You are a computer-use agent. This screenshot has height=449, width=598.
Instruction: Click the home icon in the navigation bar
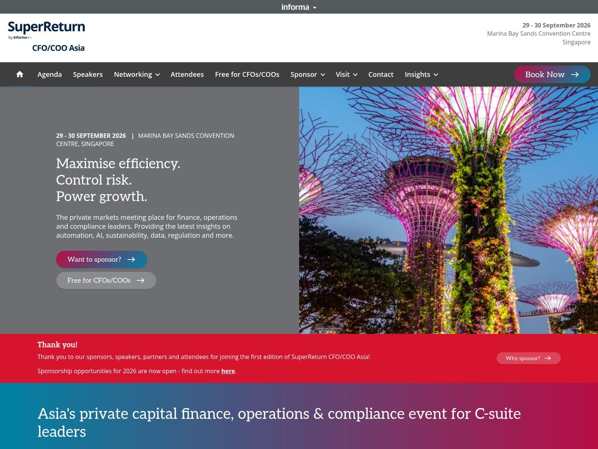(20, 74)
